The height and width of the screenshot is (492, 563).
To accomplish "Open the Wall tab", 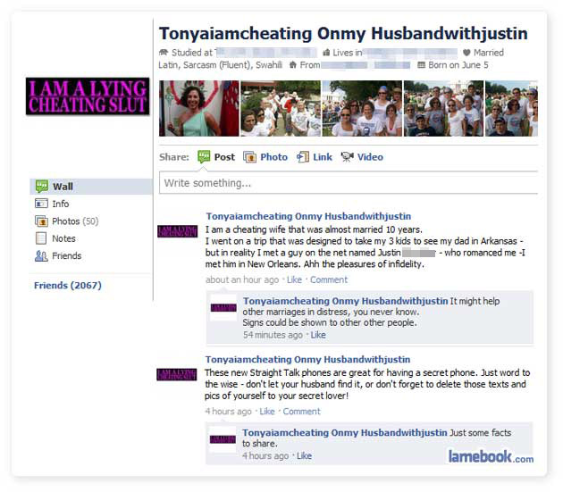I will [x=91, y=187].
